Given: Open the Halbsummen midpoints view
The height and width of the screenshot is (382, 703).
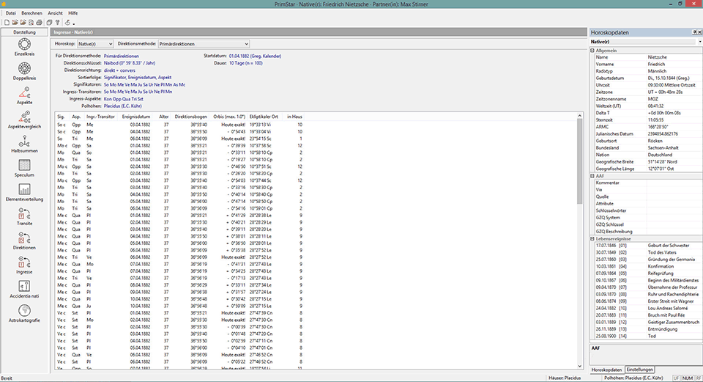Looking at the screenshot, I should pyautogui.click(x=24, y=144).
